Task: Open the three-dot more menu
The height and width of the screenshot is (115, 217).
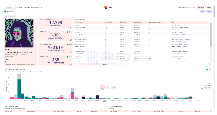Action: (x=41, y=7)
